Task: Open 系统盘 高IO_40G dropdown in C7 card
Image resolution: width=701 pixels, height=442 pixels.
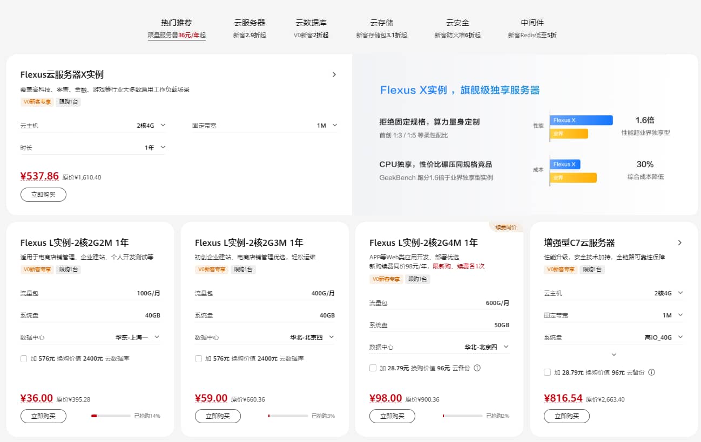Action: (663, 337)
